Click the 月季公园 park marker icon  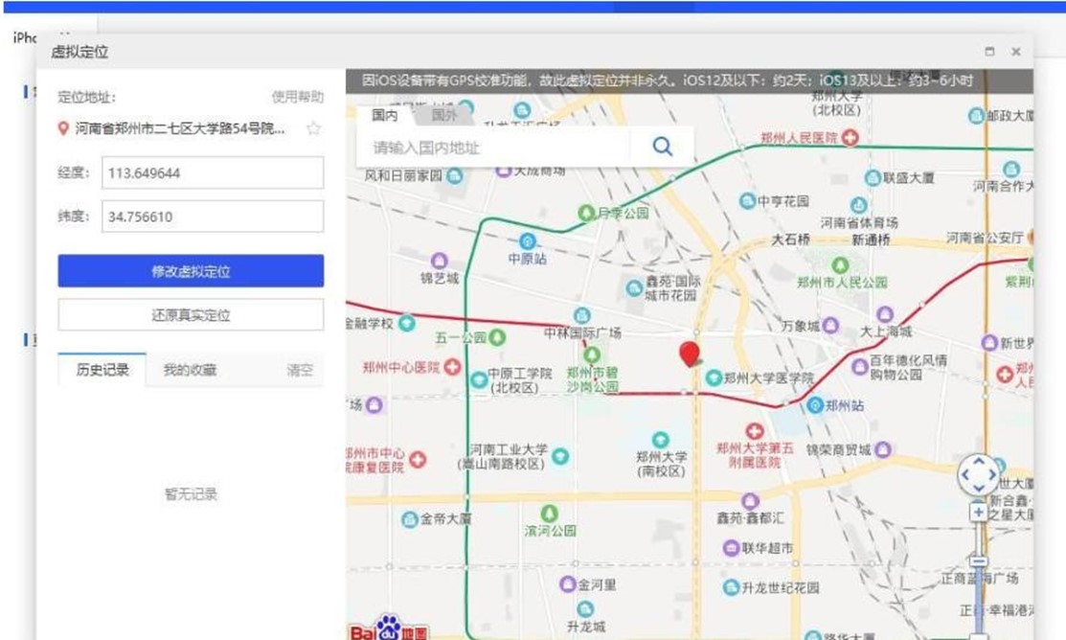[x=586, y=213]
